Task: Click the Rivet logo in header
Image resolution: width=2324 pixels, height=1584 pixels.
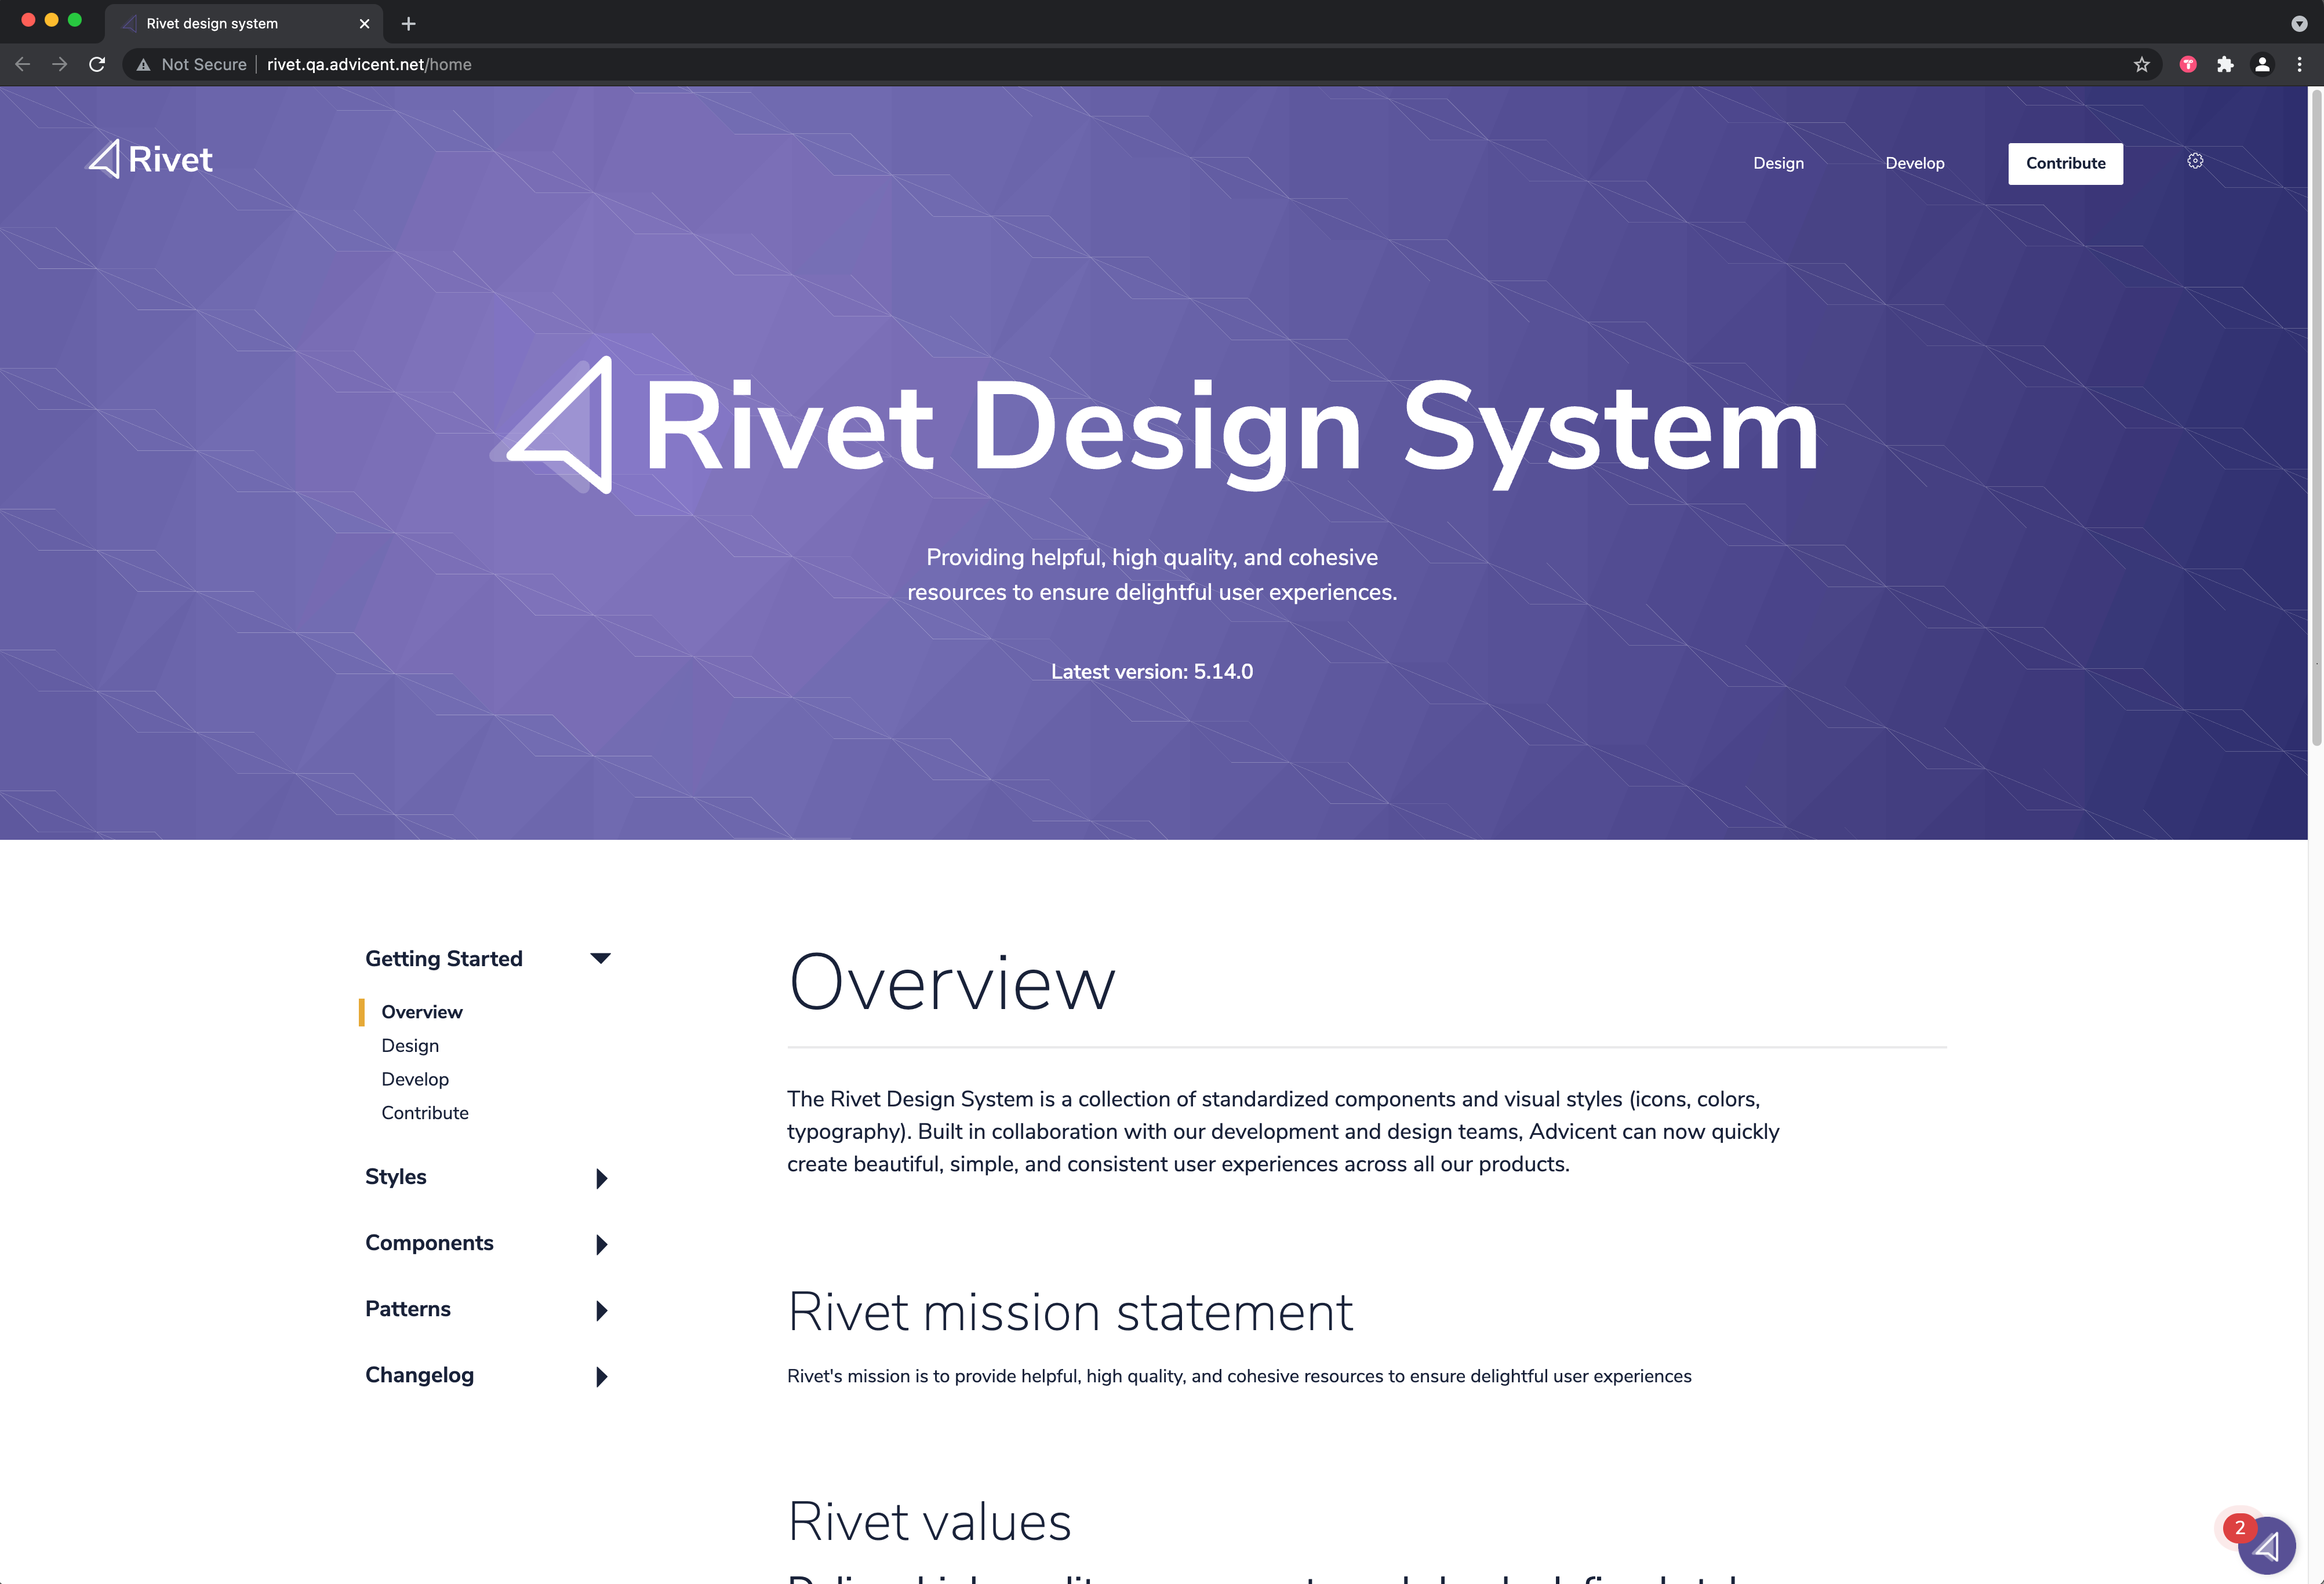Action: pos(150,159)
